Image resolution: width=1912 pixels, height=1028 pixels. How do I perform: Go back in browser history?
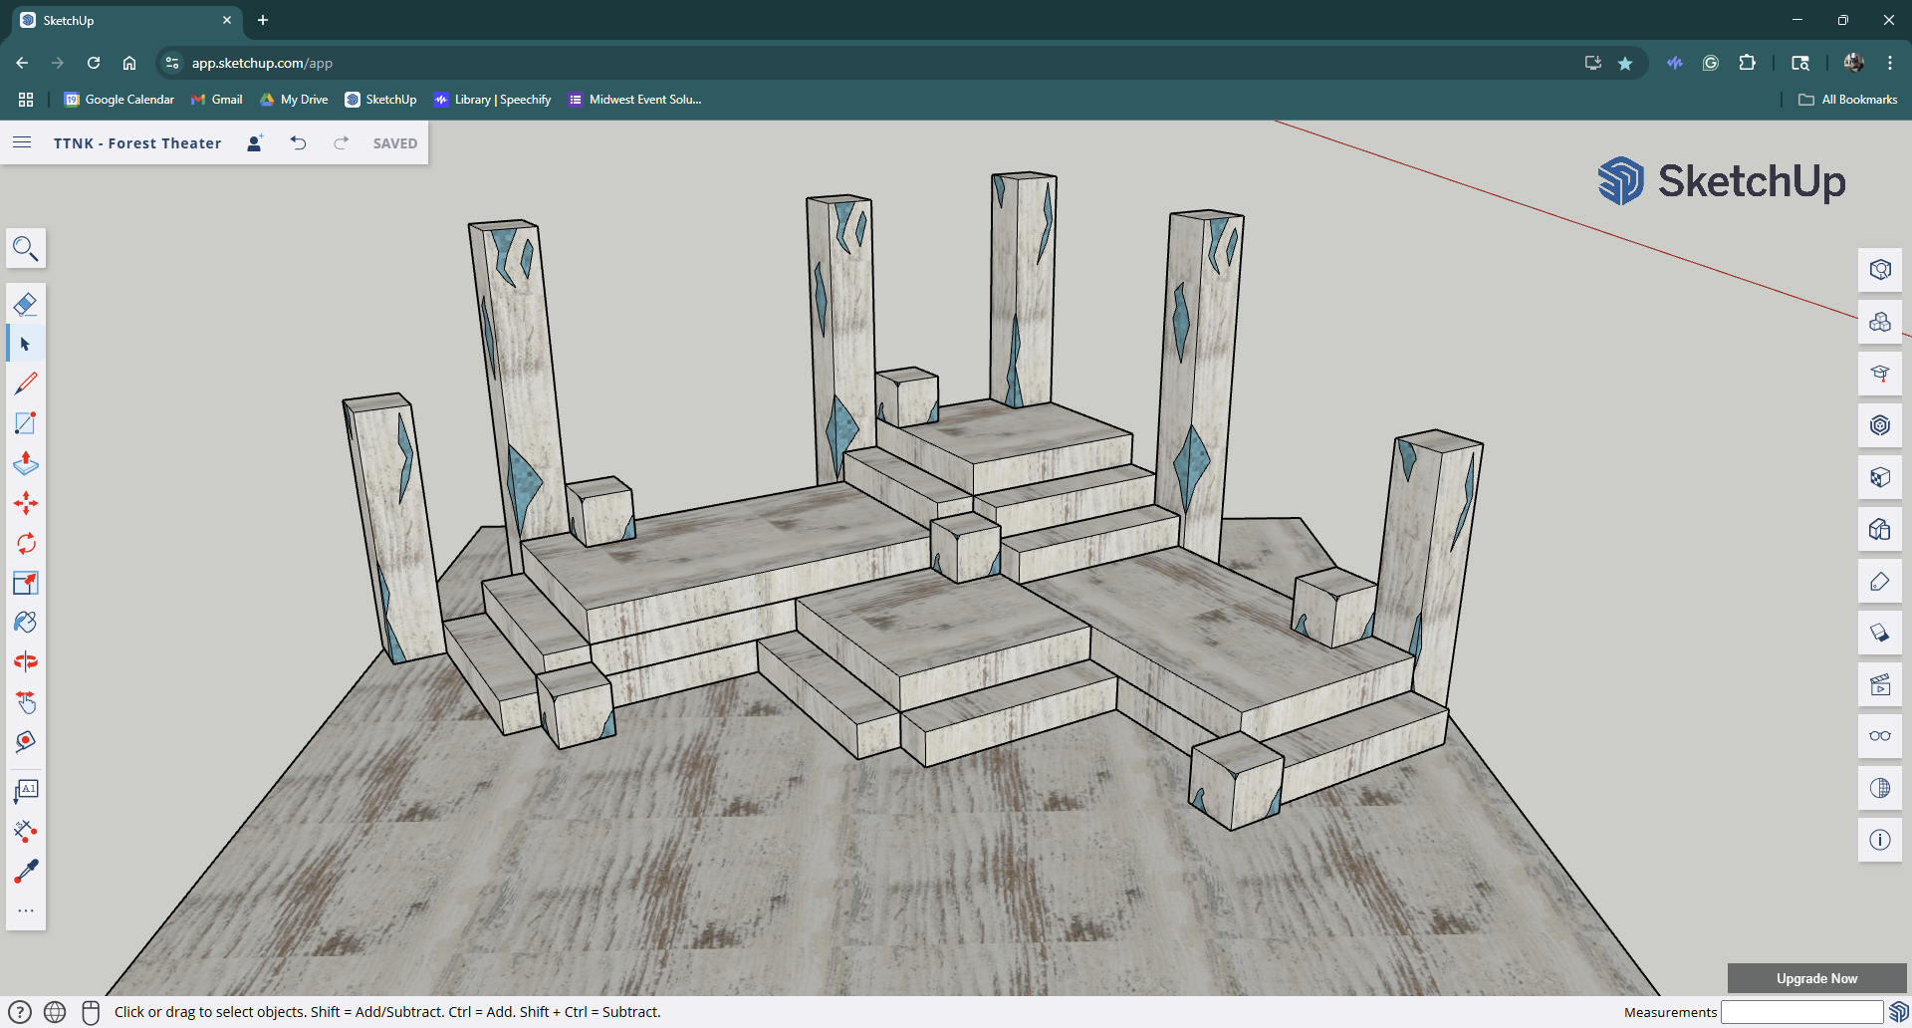click(22, 63)
